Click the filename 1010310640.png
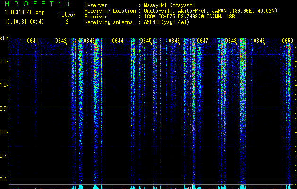The image size is (297, 189). 25,12
